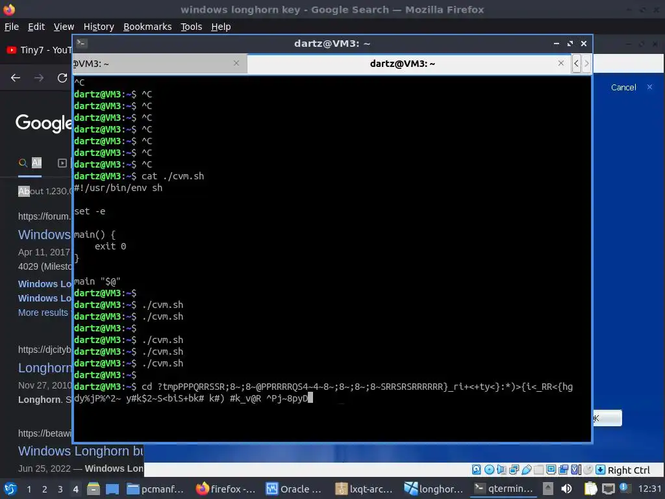This screenshot has width=665, height=499.
Task: Switch to virtual desktop 1
Action: (29, 489)
